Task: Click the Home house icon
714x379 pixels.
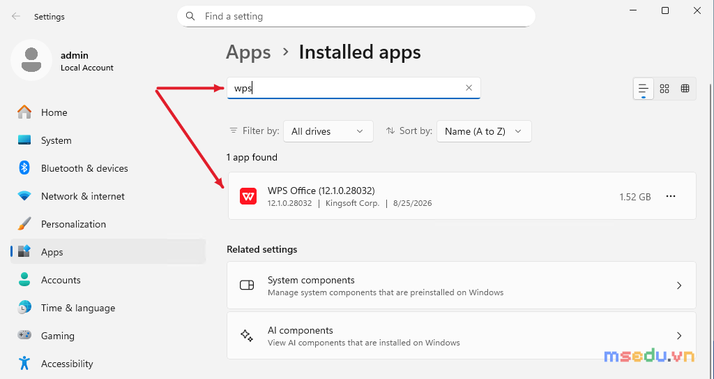Action: pos(24,112)
